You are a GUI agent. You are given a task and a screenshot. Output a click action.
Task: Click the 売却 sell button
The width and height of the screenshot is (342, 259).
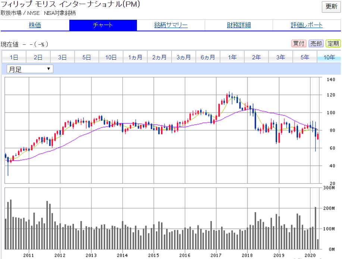coord(316,44)
